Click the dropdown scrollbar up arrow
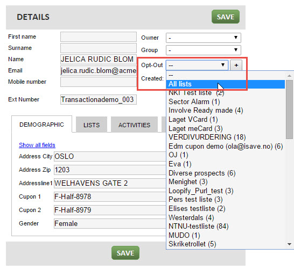294x270 pixels. (289, 76)
